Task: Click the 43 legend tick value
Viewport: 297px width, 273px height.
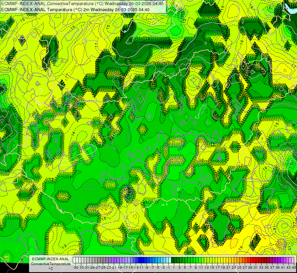Action: pyautogui.click(x=289, y=268)
